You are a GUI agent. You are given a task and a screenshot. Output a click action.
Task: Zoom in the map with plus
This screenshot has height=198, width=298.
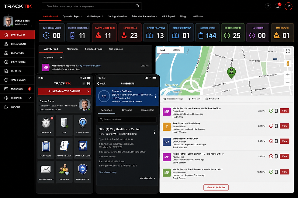288,75
